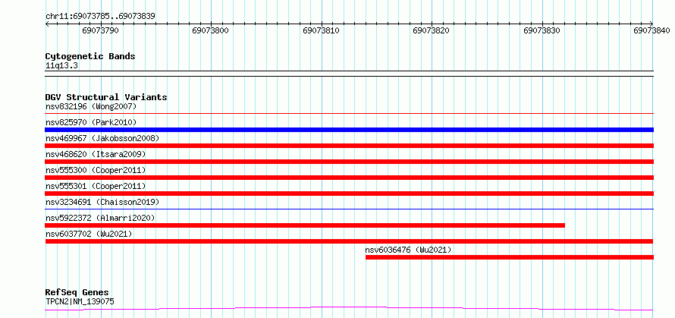Click the red nsv469967 variant bar
Image resolution: width=675 pixels, height=318 pixels.
[349, 146]
